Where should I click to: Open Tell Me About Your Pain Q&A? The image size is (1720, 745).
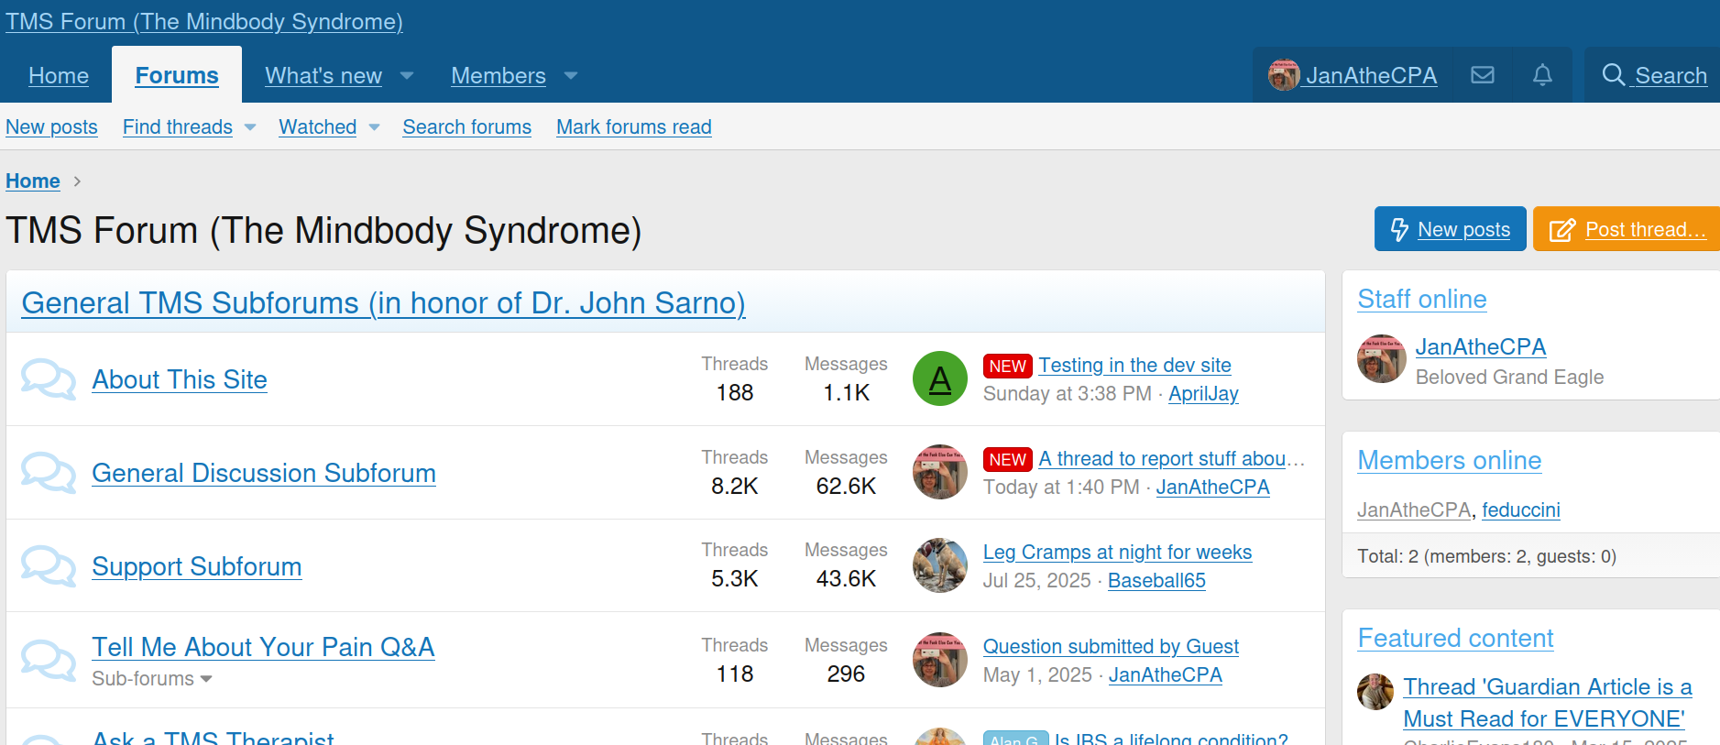pos(263,647)
